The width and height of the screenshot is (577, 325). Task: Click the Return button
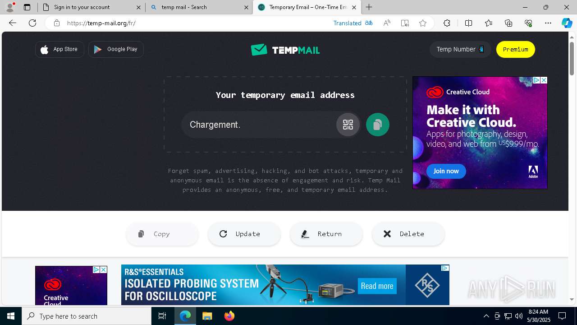coord(326,234)
